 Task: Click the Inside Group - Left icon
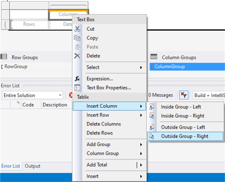(x=152, y=107)
